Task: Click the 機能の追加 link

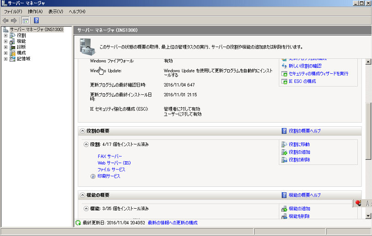Action: click(x=299, y=209)
